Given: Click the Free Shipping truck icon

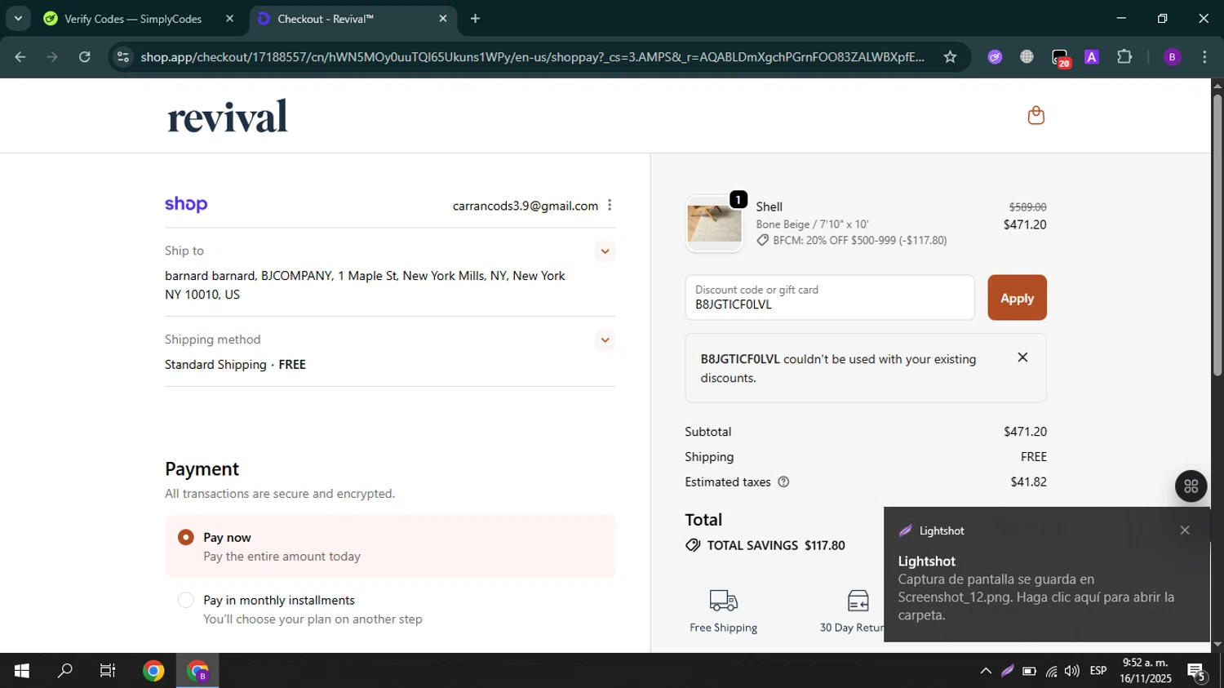Looking at the screenshot, I should click(724, 601).
